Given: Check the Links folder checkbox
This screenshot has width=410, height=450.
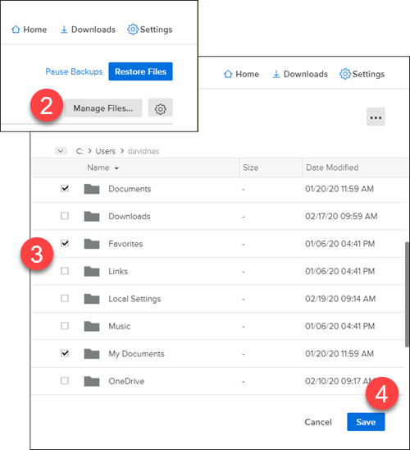Looking at the screenshot, I should [x=65, y=271].
